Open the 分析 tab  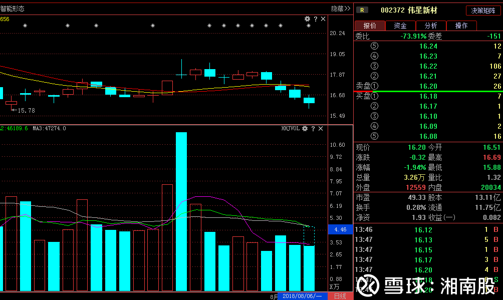point(430,26)
